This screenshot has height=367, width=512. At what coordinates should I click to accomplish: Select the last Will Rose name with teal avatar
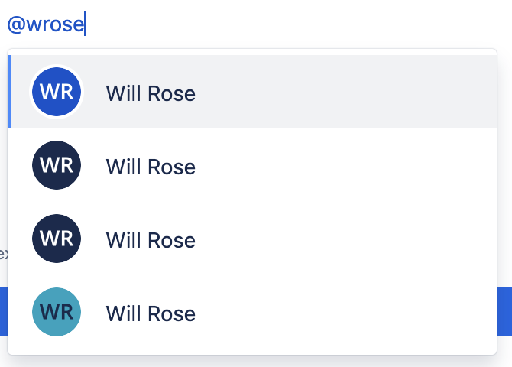coord(151,313)
